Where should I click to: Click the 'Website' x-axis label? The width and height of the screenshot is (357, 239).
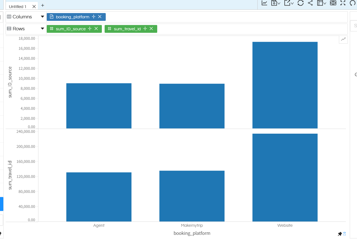pos(285,225)
